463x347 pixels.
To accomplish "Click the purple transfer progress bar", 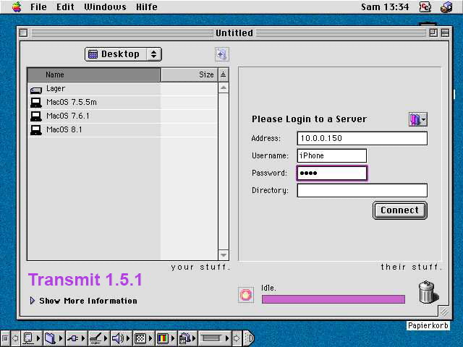I will 333,299.
